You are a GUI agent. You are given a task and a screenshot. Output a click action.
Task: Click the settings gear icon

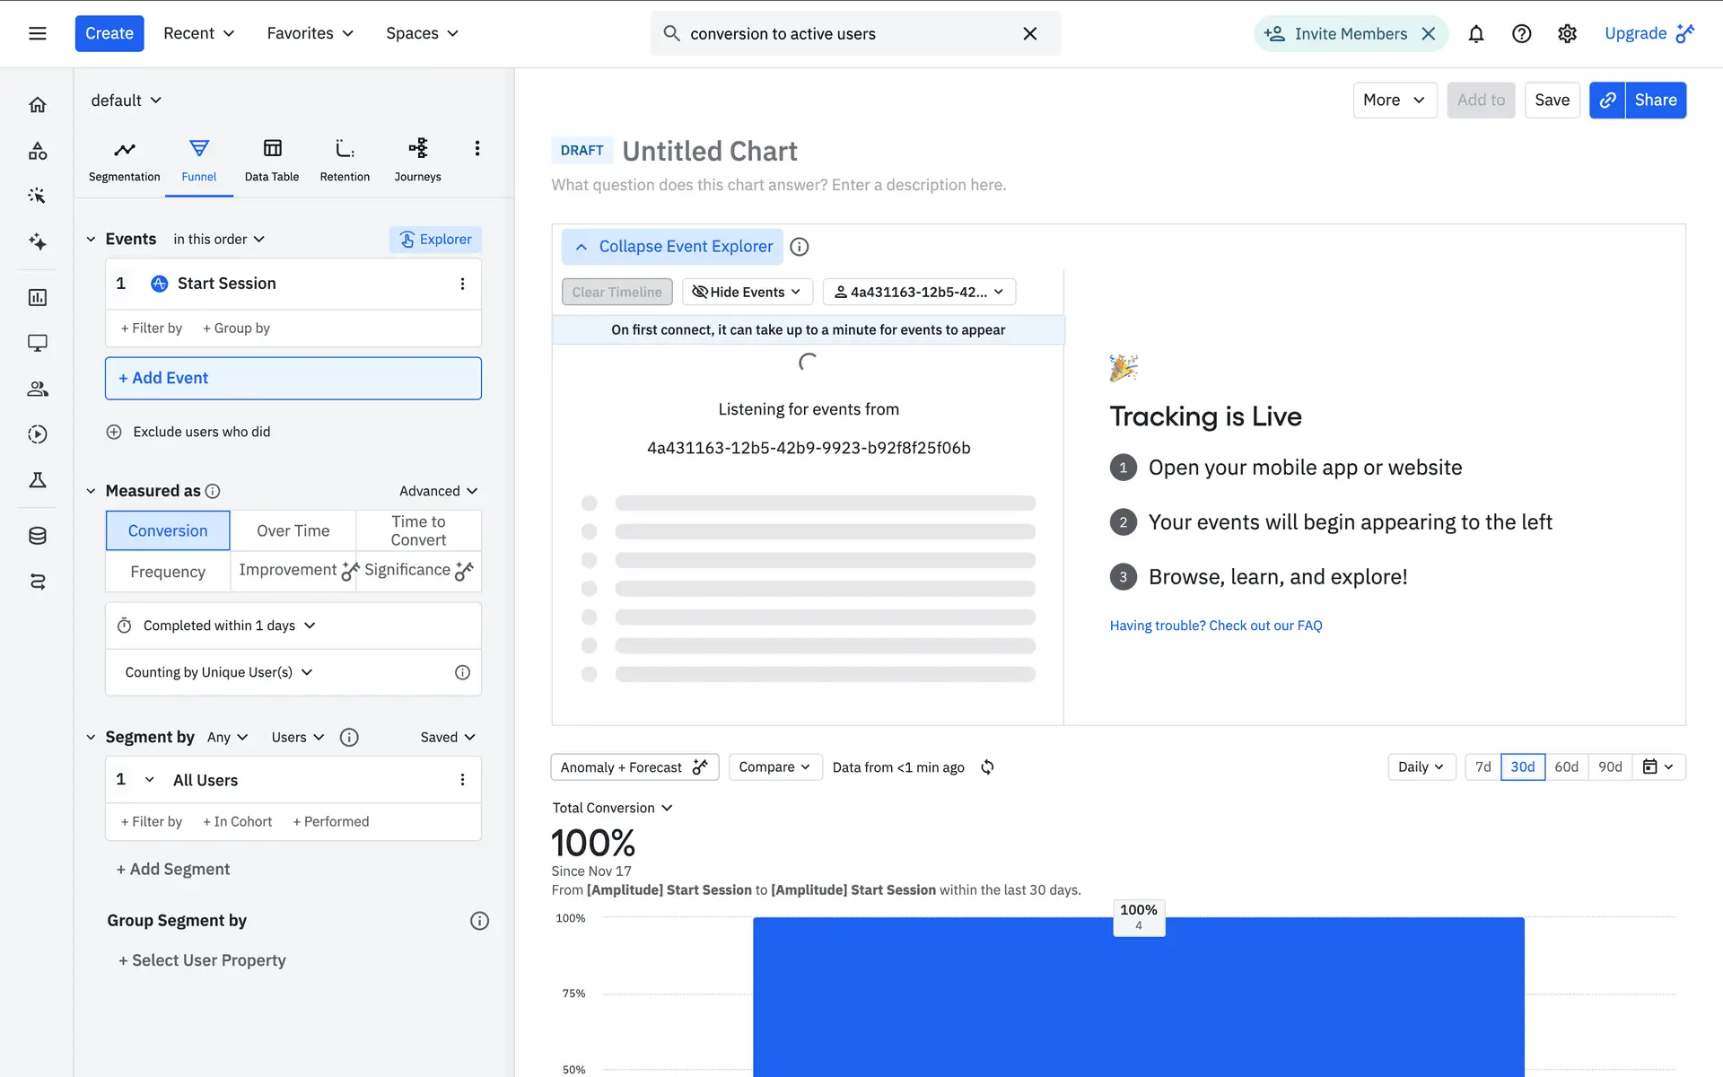[x=1567, y=34]
